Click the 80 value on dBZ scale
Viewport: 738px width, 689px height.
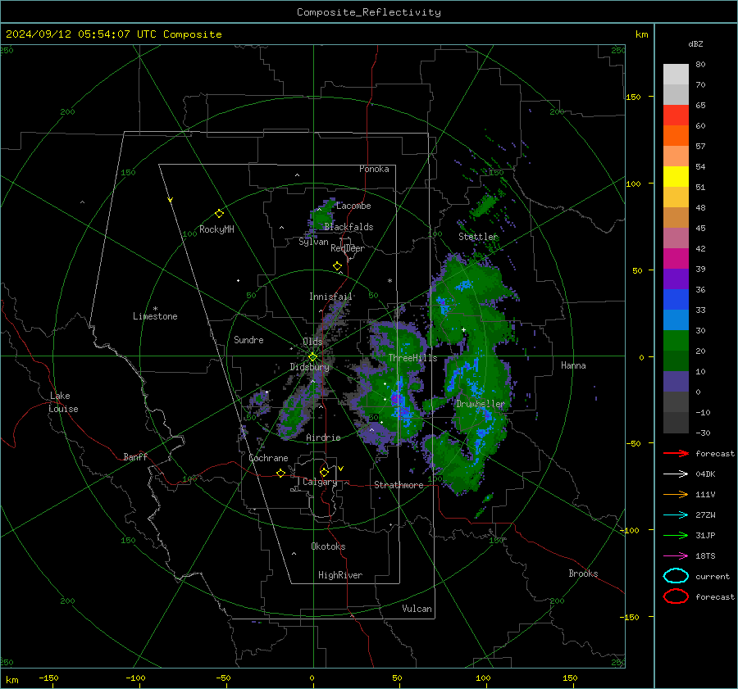tap(700, 65)
